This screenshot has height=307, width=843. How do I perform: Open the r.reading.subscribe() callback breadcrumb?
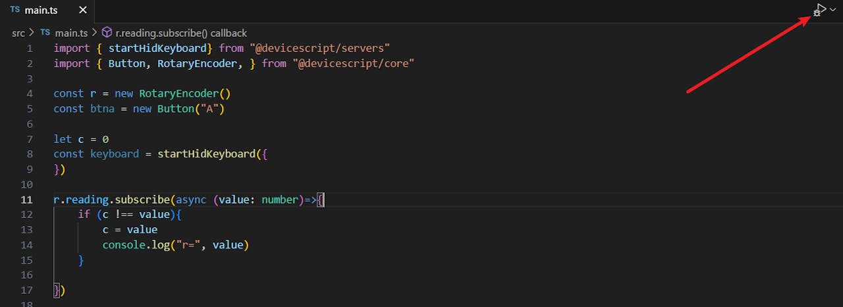181,32
